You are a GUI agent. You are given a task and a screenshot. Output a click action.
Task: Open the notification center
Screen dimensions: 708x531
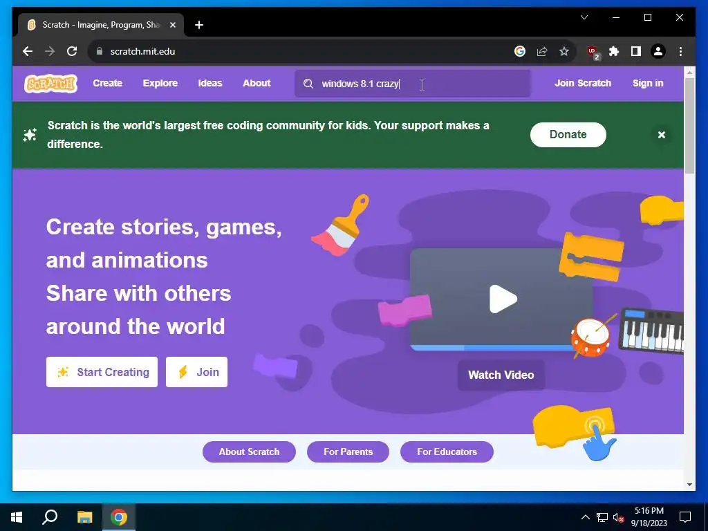point(685,517)
